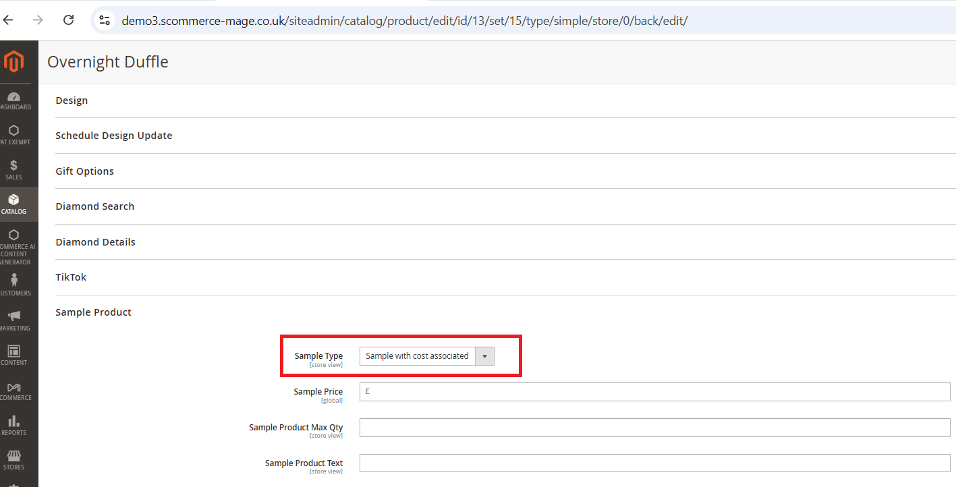Open the Sample Type dropdown

pos(426,356)
